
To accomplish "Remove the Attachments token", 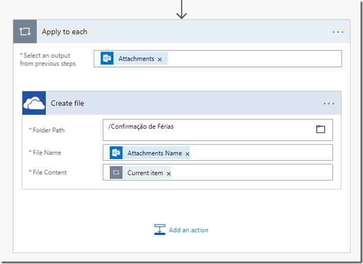I will pos(160,59).
